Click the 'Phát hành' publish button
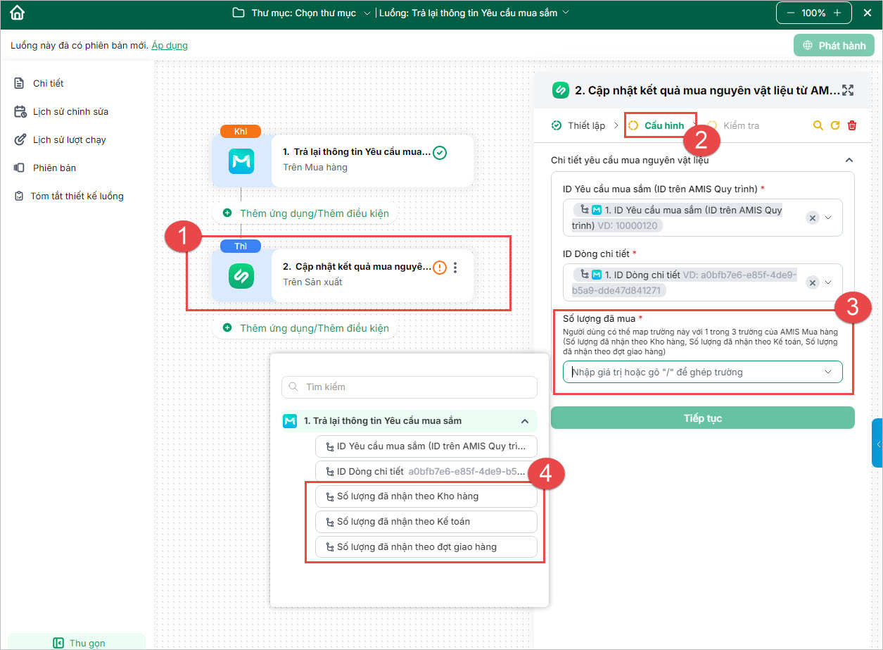This screenshot has width=883, height=650. pos(834,45)
